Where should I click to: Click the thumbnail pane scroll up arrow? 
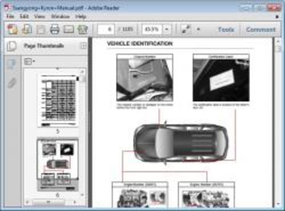(82, 72)
